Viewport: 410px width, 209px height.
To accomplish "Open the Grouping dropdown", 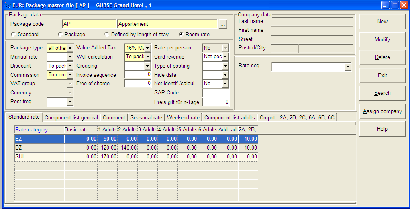I will click(x=147, y=66).
